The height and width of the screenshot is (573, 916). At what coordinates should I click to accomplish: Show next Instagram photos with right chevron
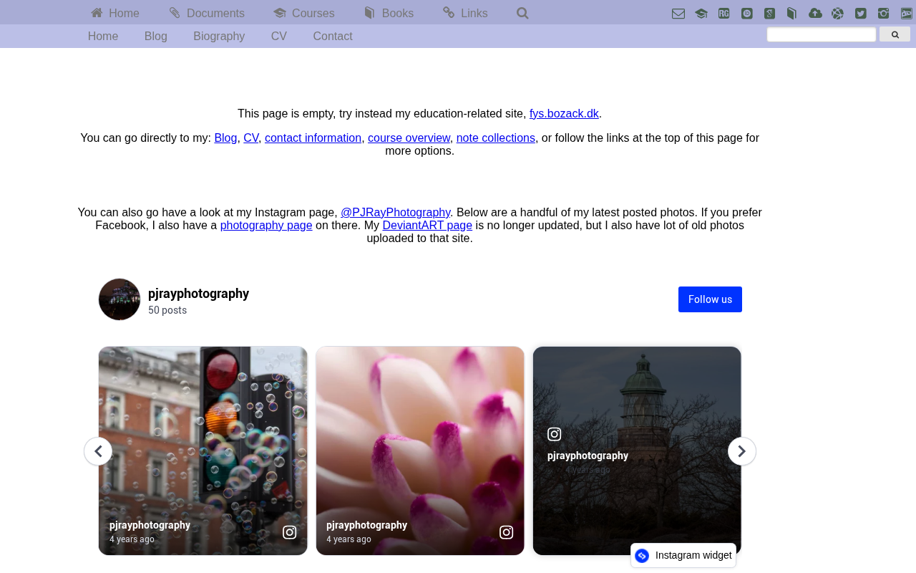pyautogui.click(x=742, y=451)
